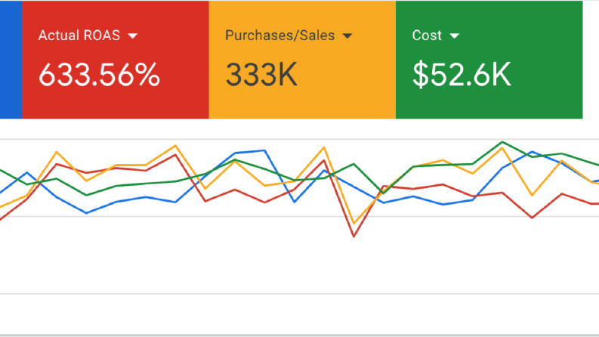The width and height of the screenshot is (599, 337).
Task: Click the Purchases/Sales label
Action: pyautogui.click(x=280, y=36)
